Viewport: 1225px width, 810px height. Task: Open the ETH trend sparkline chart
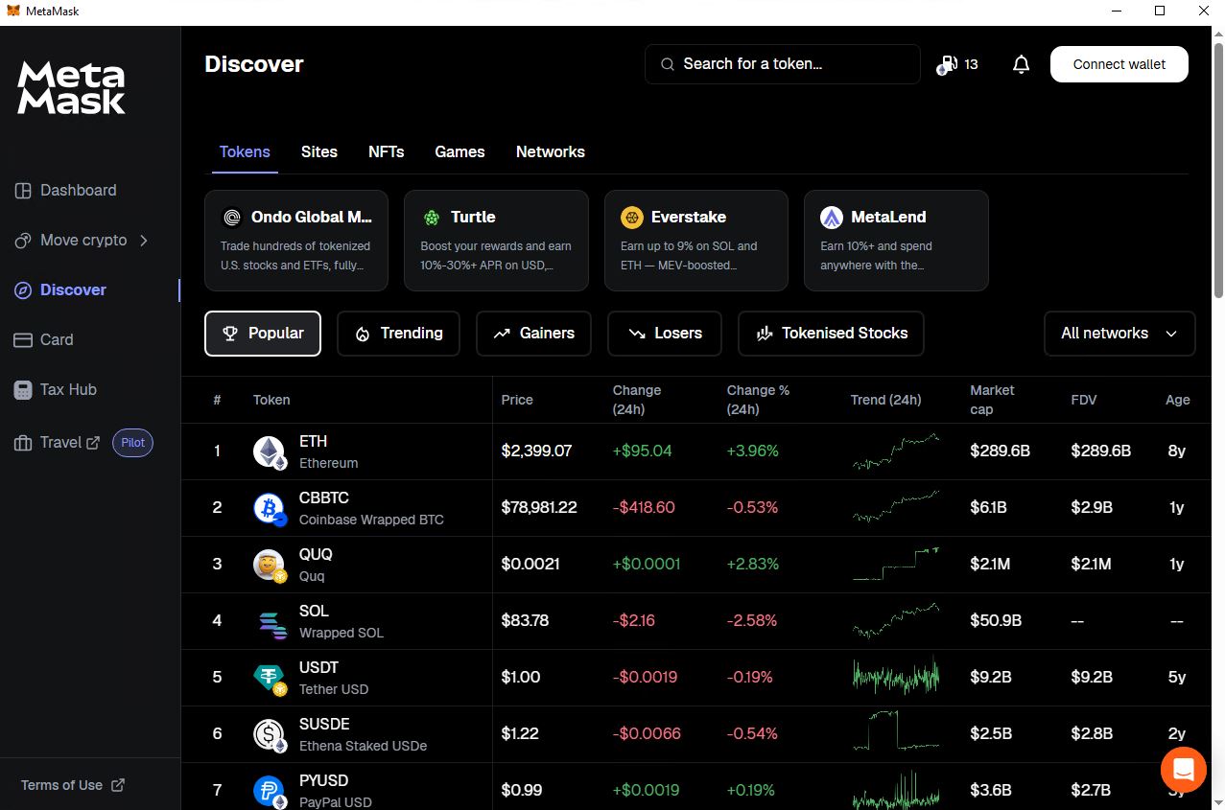tap(896, 451)
